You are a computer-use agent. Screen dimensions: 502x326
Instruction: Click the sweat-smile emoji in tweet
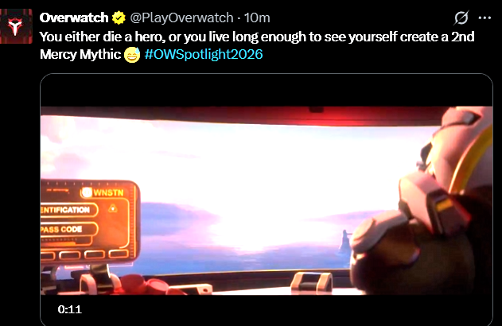point(132,55)
